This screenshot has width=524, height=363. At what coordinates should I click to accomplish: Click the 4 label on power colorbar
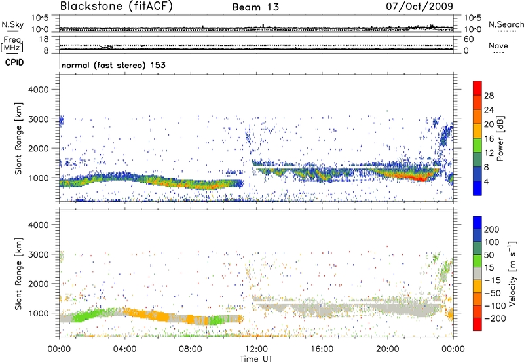487,181
